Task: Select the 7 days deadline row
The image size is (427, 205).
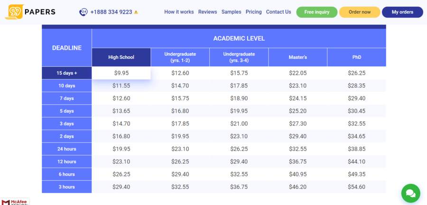Action: coord(67,98)
